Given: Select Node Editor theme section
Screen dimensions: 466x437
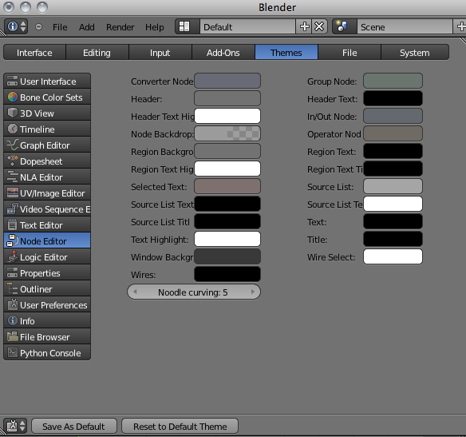Looking at the screenshot, I should pyautogui.click(x=47, y=241).
